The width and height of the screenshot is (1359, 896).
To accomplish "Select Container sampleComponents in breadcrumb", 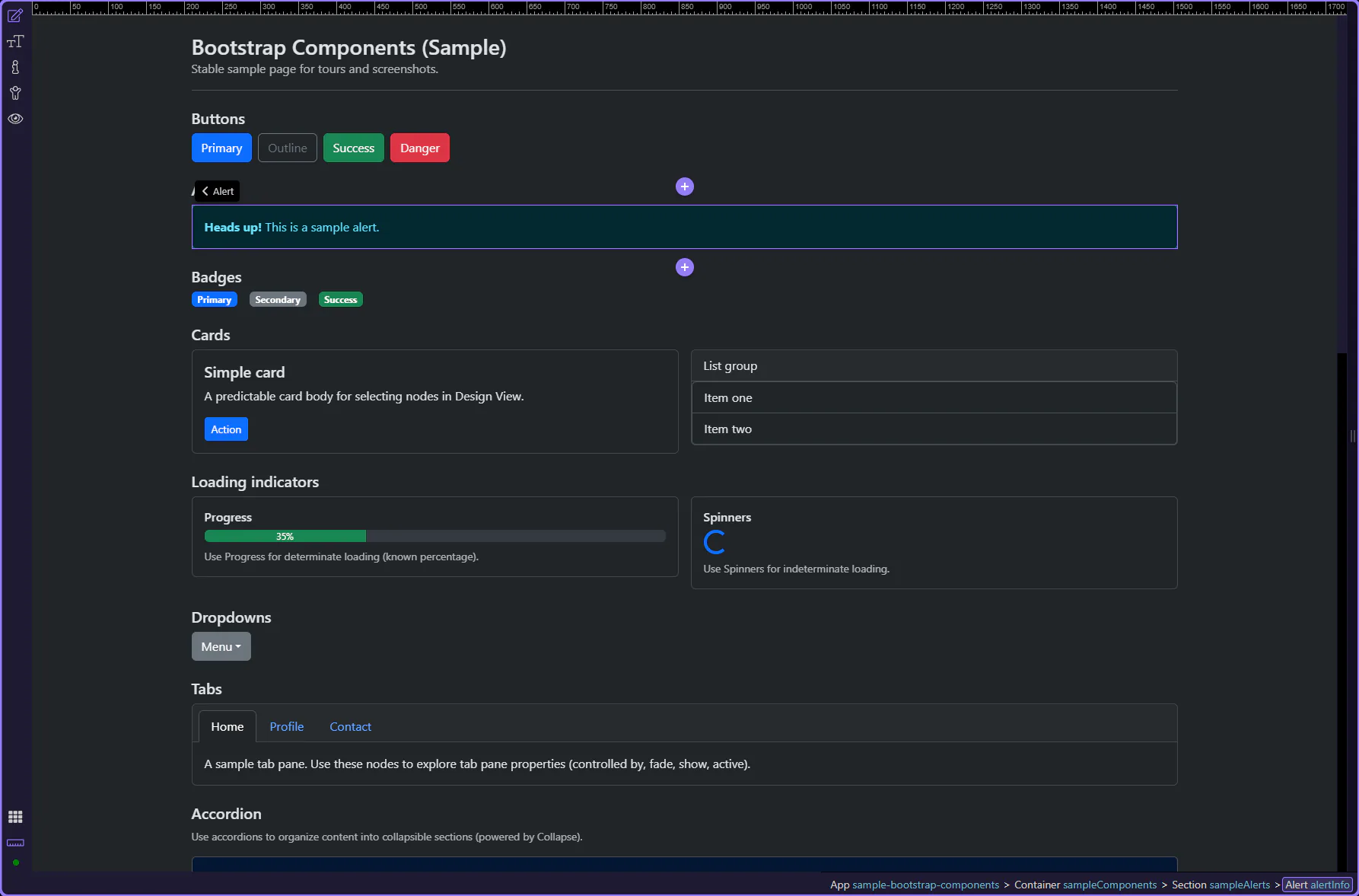I will coord(1085,885).
